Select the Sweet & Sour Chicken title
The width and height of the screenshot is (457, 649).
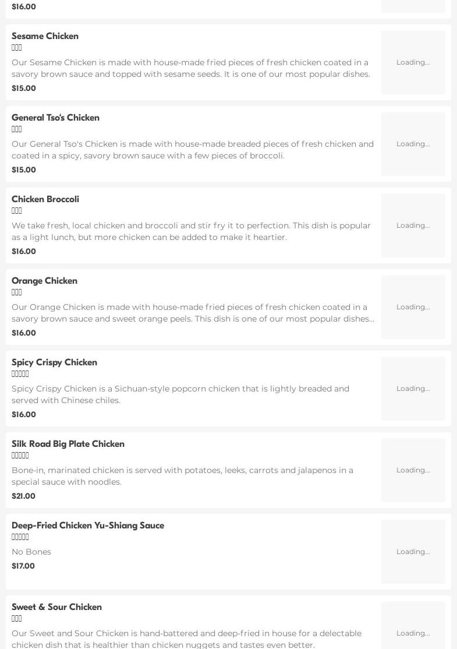point(56,607)
